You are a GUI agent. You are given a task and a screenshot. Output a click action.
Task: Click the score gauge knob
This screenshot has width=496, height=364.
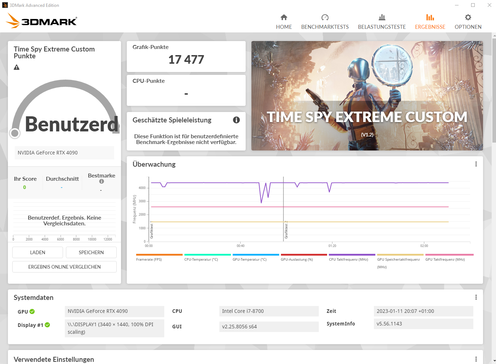pyautogui.click(x=15, y=133)
